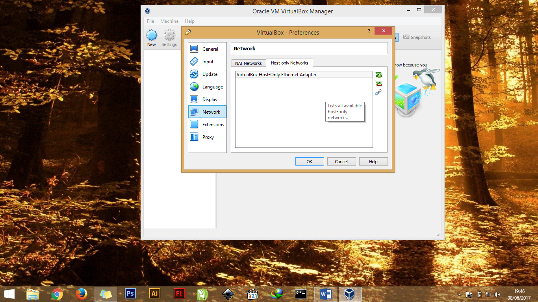Select the Host-only Networks tab
This screenshot has width=538, height=302.
289,63
